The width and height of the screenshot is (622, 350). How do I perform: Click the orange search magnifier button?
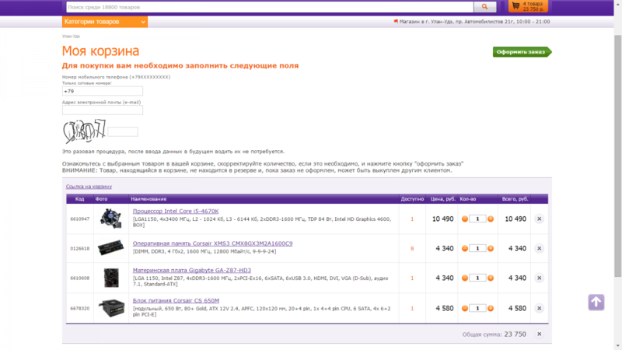point(484,7)
